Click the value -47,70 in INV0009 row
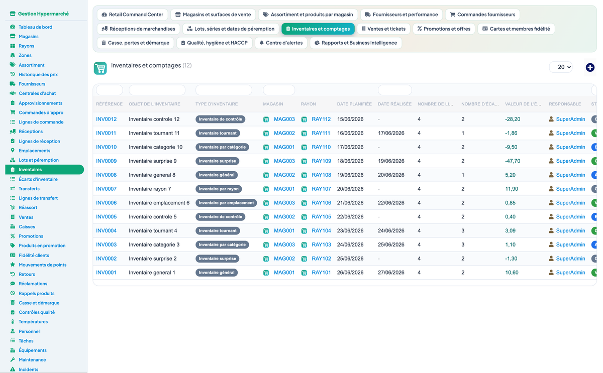This screenshot has width=603, height=373. pos(513,161)
